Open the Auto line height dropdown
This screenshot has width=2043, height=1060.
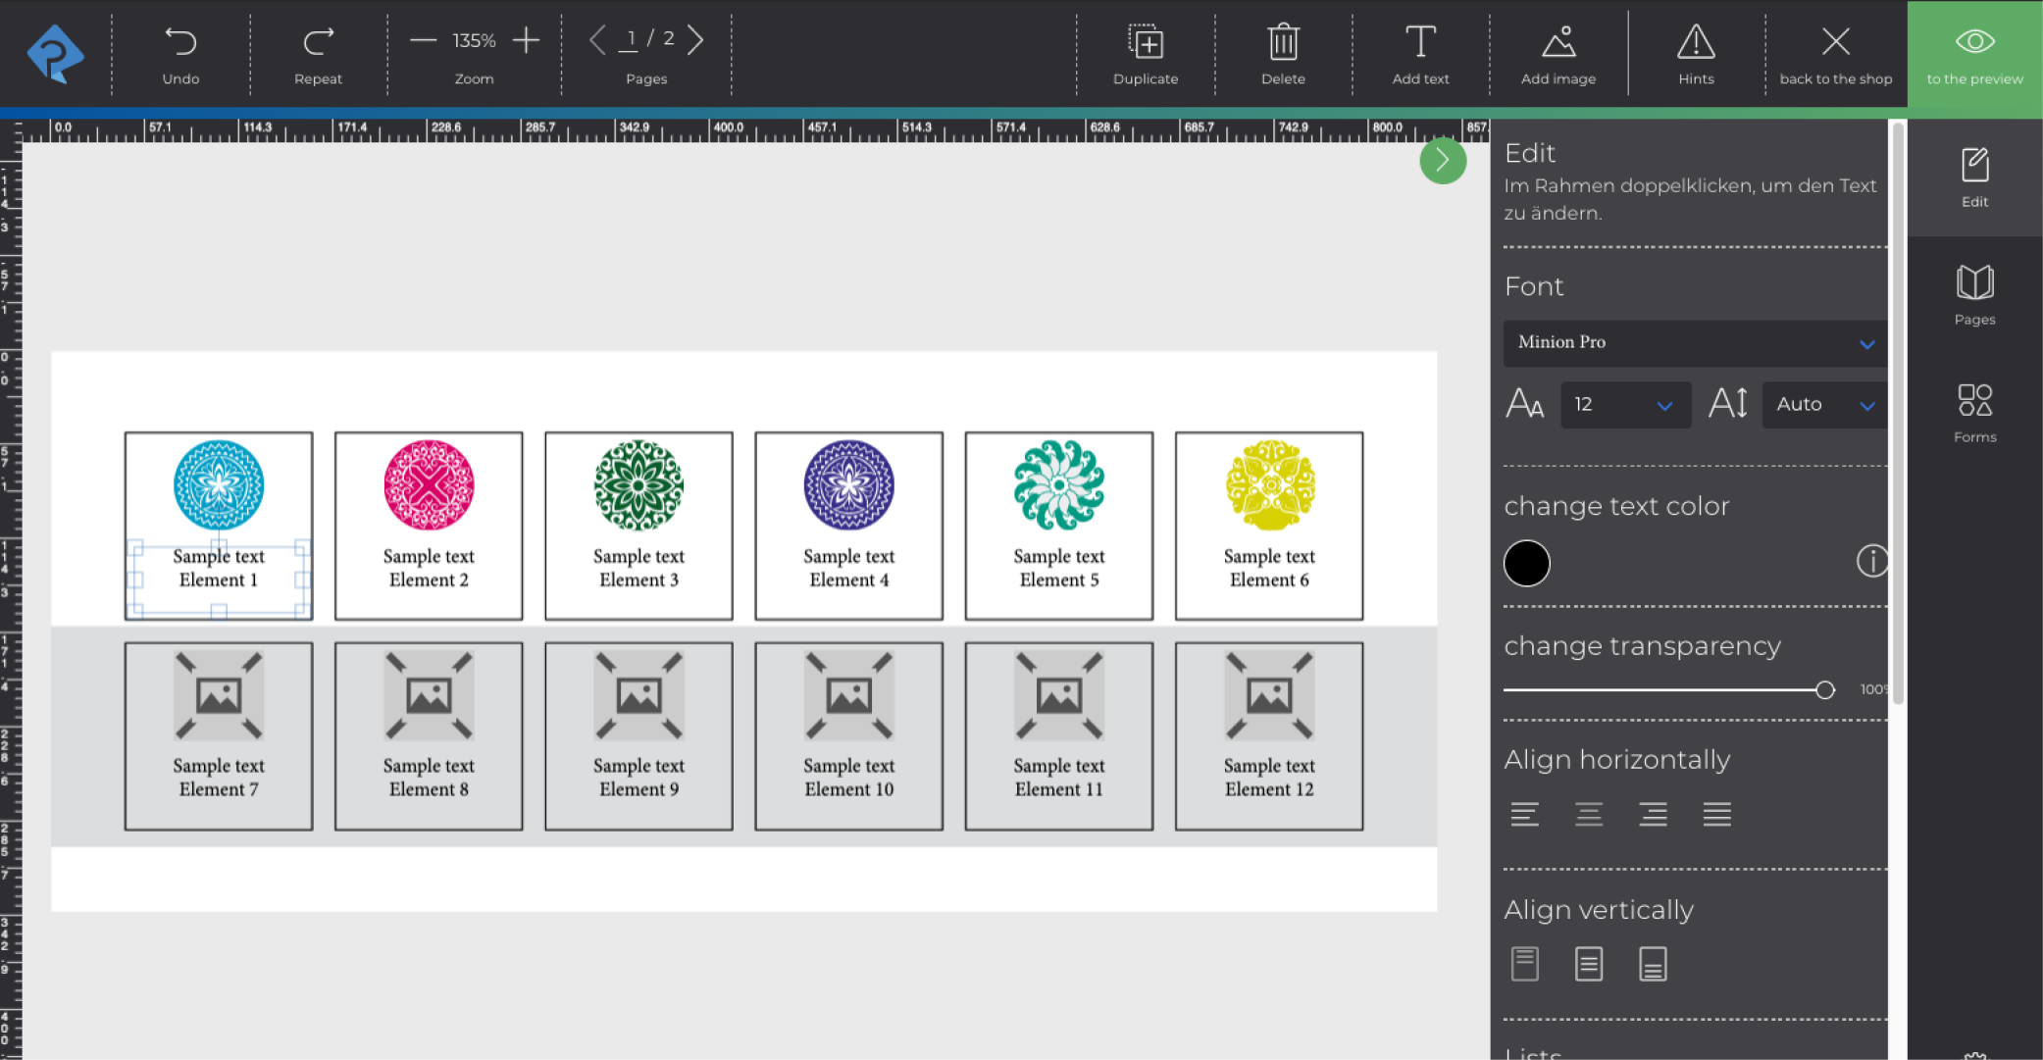(1824, 405)
